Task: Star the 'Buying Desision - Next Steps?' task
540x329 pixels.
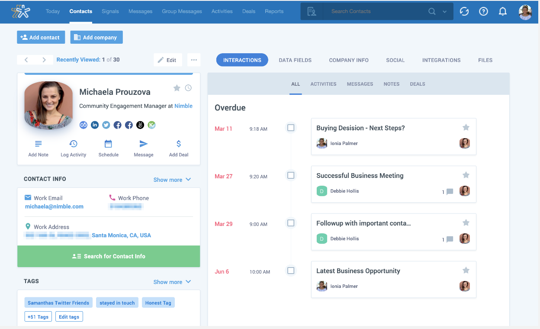Action: [466, 127]
